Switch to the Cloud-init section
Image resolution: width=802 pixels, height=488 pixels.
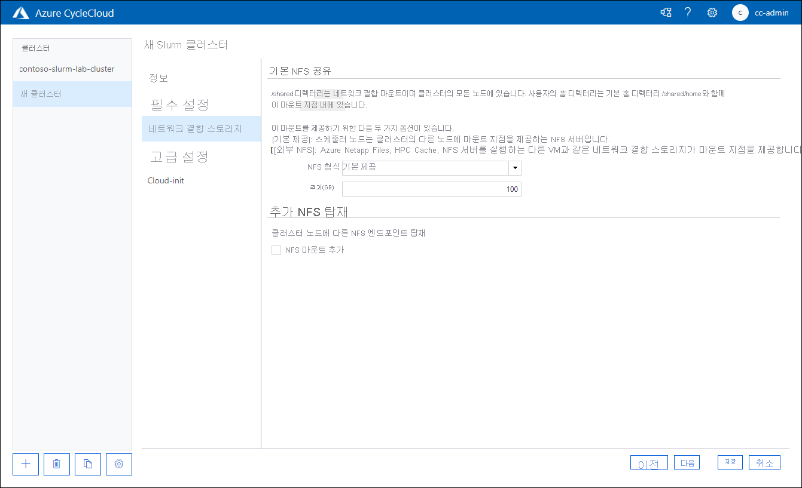pyautogui.click(x=165, y=180)
